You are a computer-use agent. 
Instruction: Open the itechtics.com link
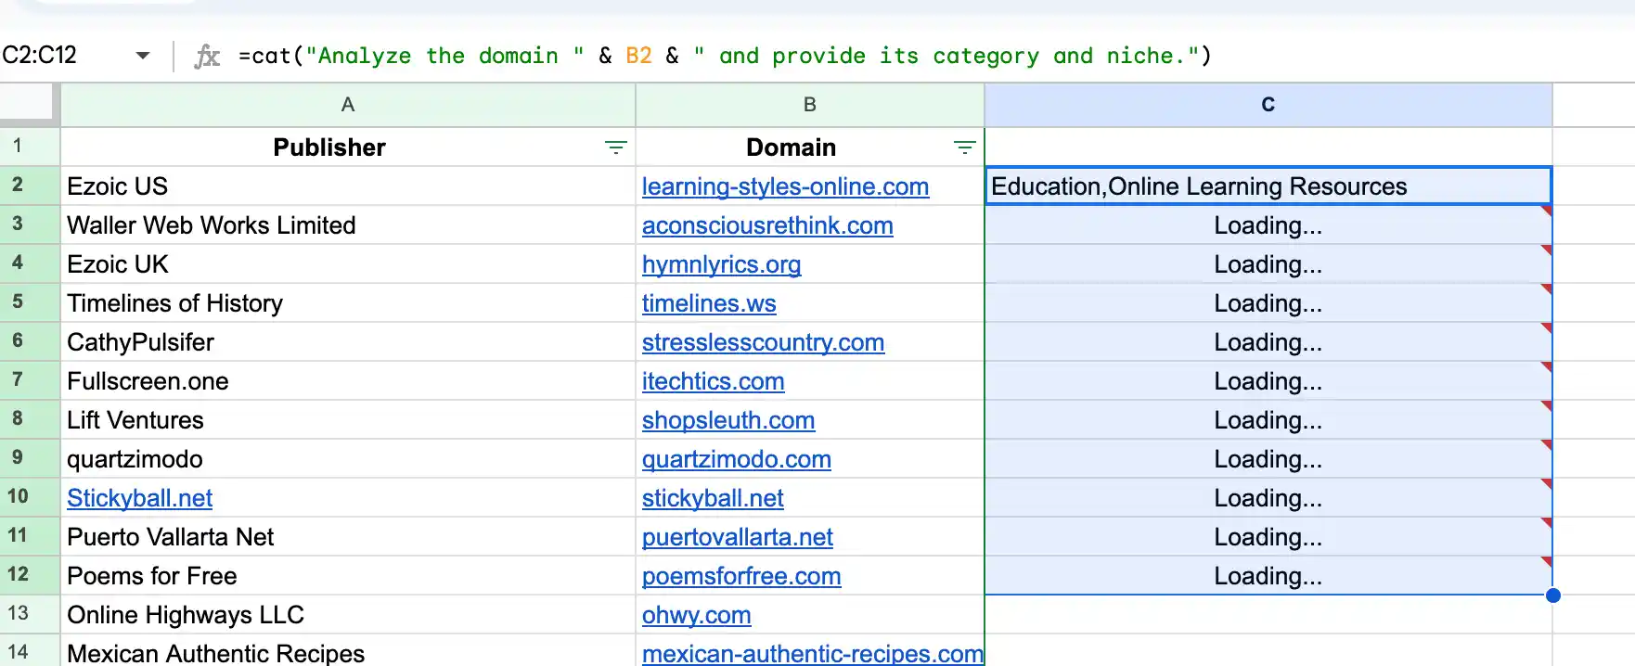pyautogui.click(x=713, y=381)
